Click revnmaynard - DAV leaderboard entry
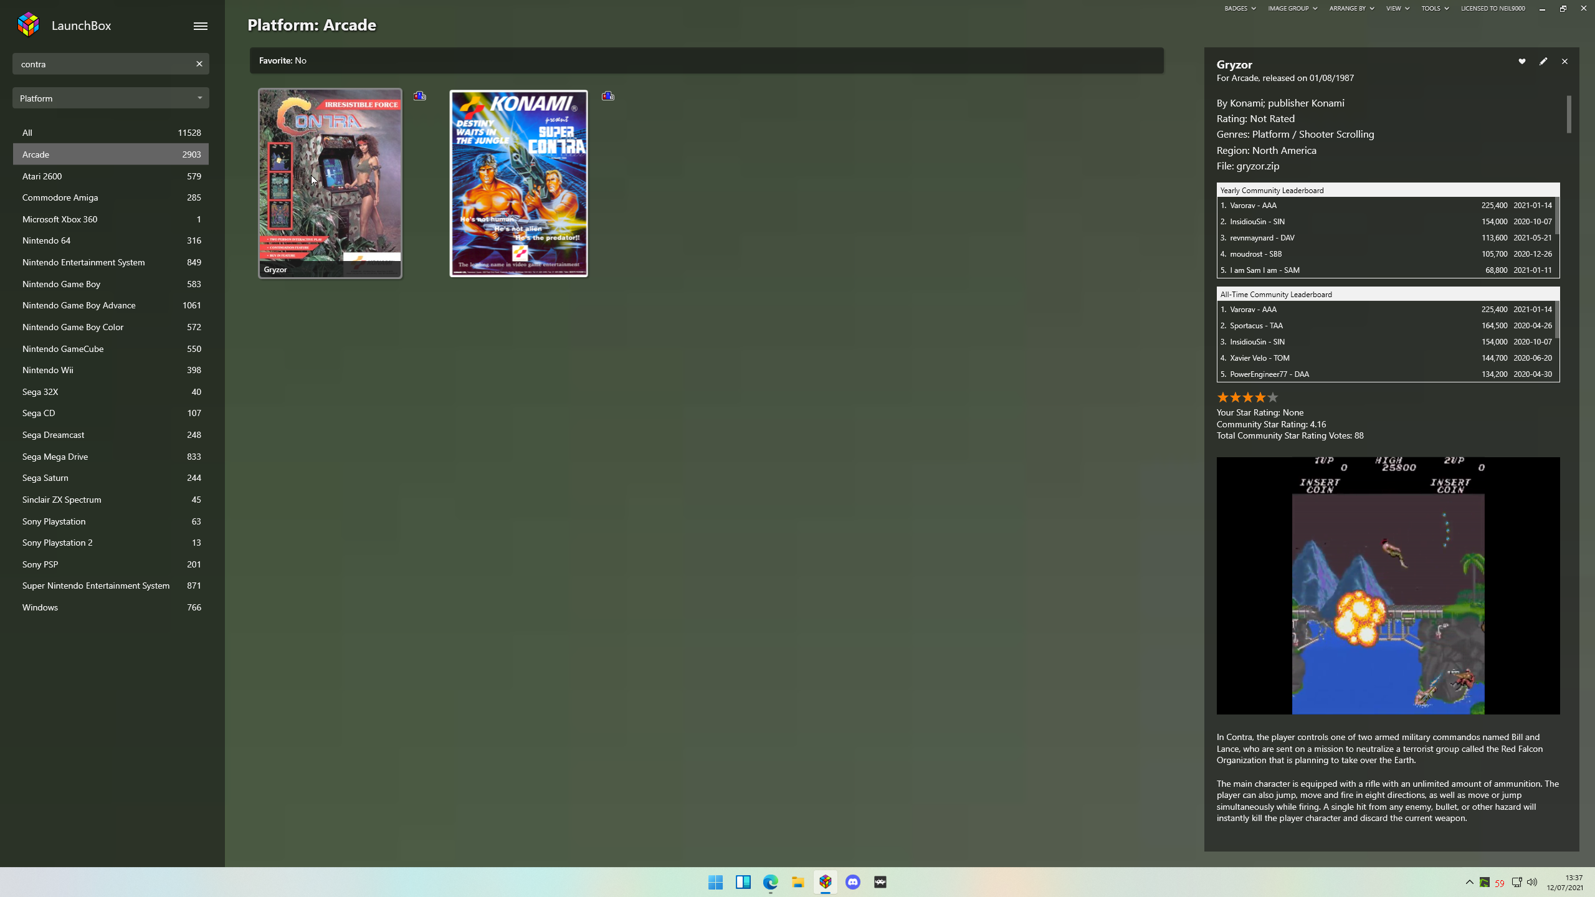The width and height of the screenshot is (1595, 897). point(1386,237)
